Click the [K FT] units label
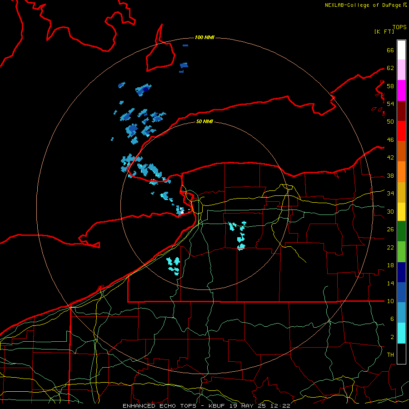 384,31
